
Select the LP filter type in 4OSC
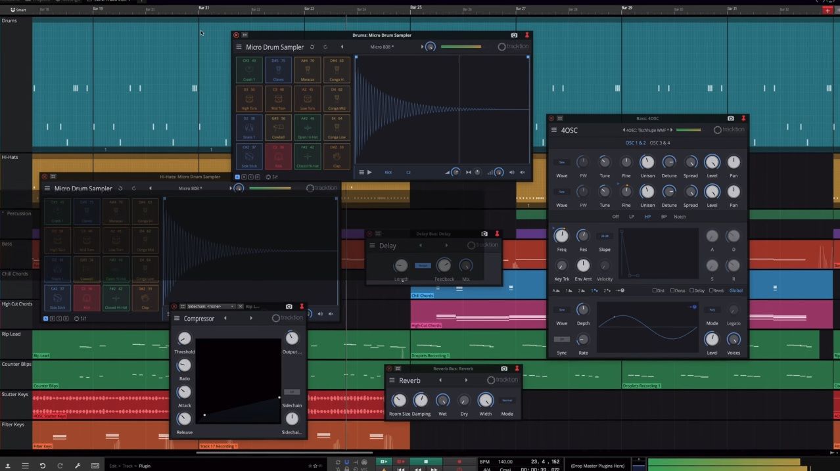632,216
